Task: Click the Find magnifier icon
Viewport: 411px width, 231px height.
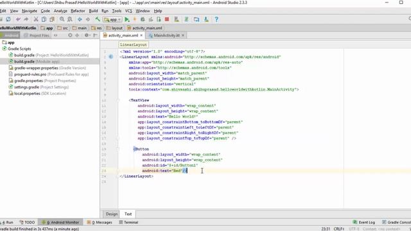Action: coord(62,19)
